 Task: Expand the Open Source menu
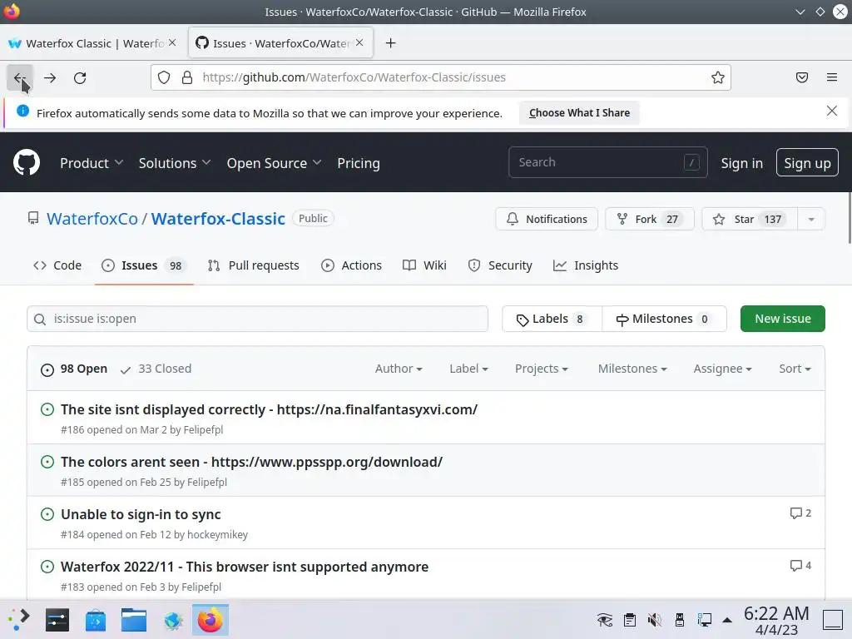[274, 163]
